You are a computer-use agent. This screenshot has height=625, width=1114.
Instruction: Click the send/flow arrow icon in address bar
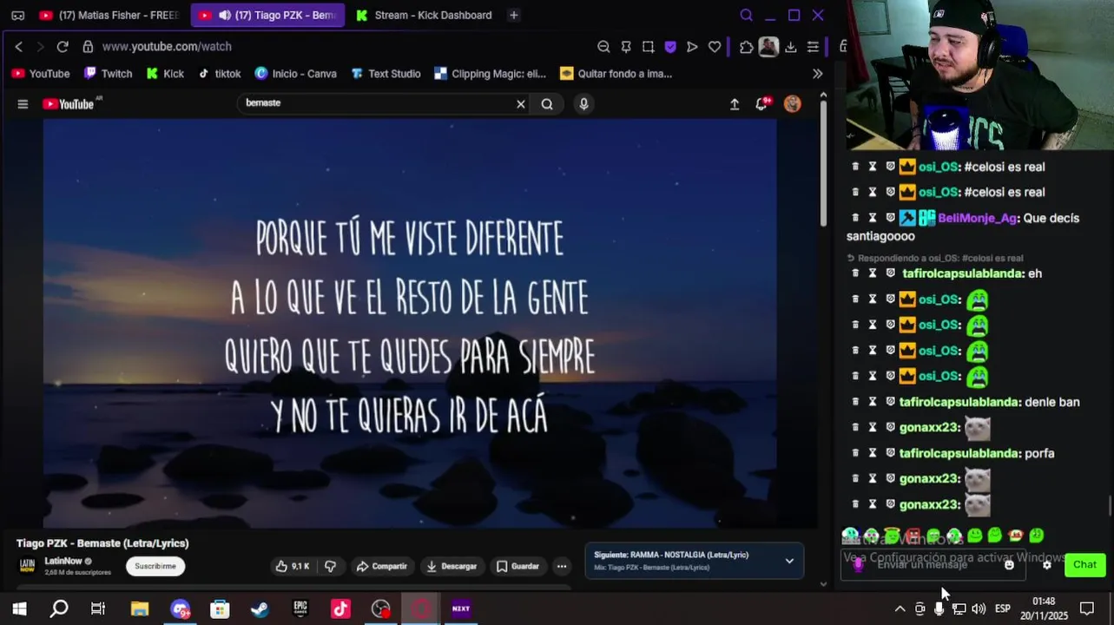pyautogui.click(x=692, y=47)
